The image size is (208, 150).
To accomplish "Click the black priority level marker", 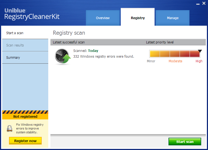I will 200,51.
